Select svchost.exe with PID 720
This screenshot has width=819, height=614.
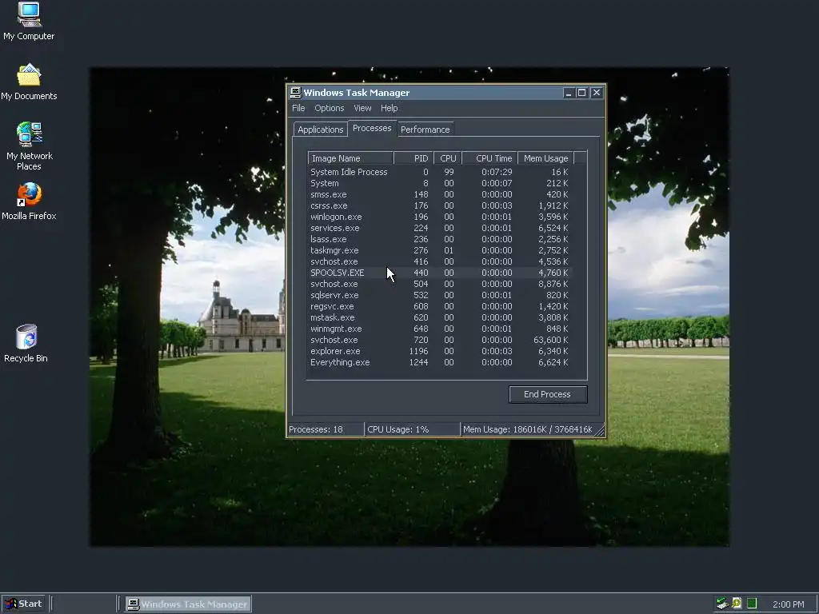pyautogui.click(x=439, y=340)
